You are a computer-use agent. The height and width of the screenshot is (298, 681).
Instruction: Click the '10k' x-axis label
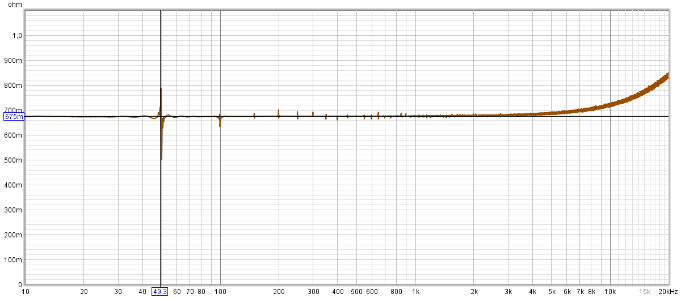coord(610,292)
